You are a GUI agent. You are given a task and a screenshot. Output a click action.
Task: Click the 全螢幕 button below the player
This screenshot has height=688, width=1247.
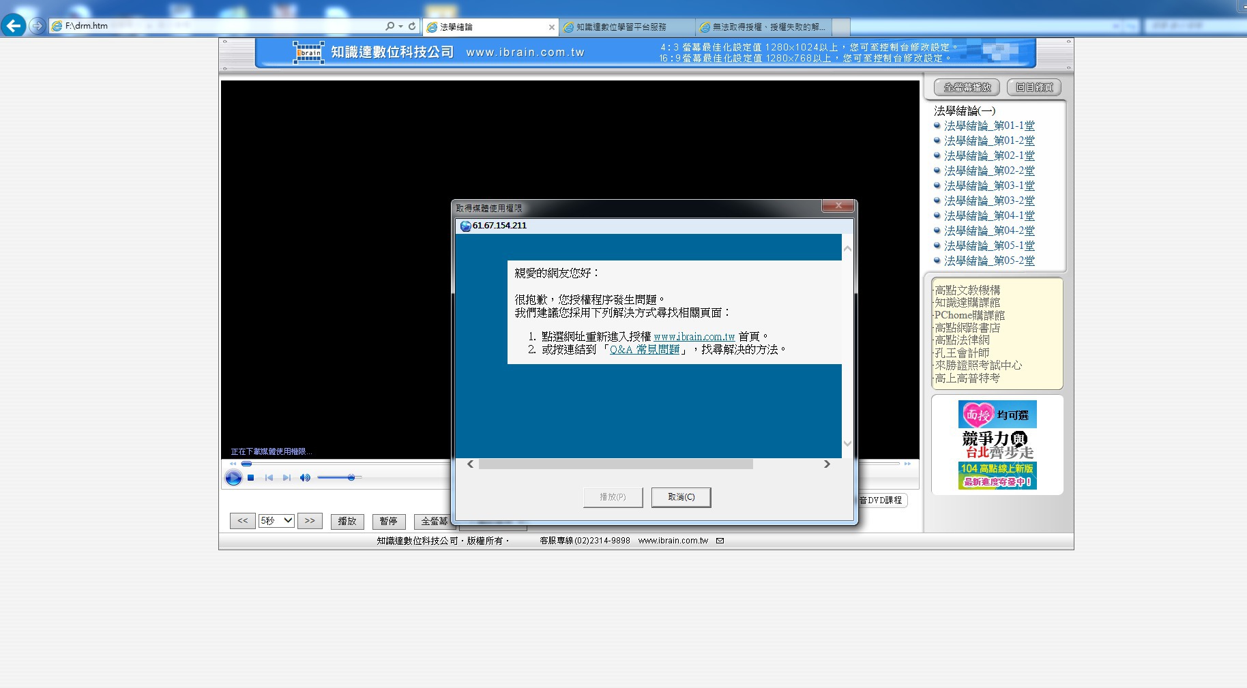click(x=434, y=521)
